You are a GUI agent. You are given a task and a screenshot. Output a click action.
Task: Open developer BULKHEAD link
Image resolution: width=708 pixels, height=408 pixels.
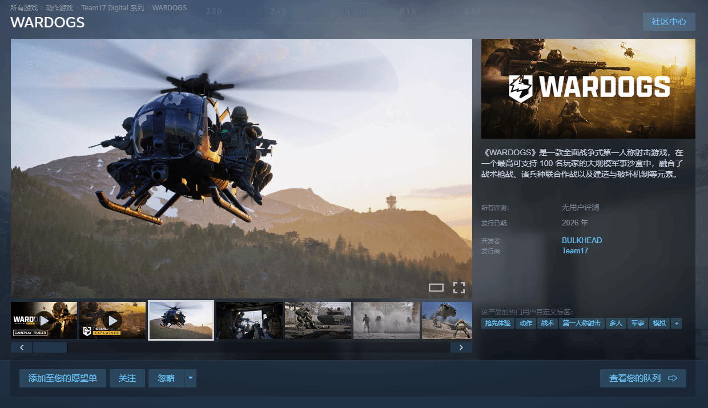(x=582, y=240)
